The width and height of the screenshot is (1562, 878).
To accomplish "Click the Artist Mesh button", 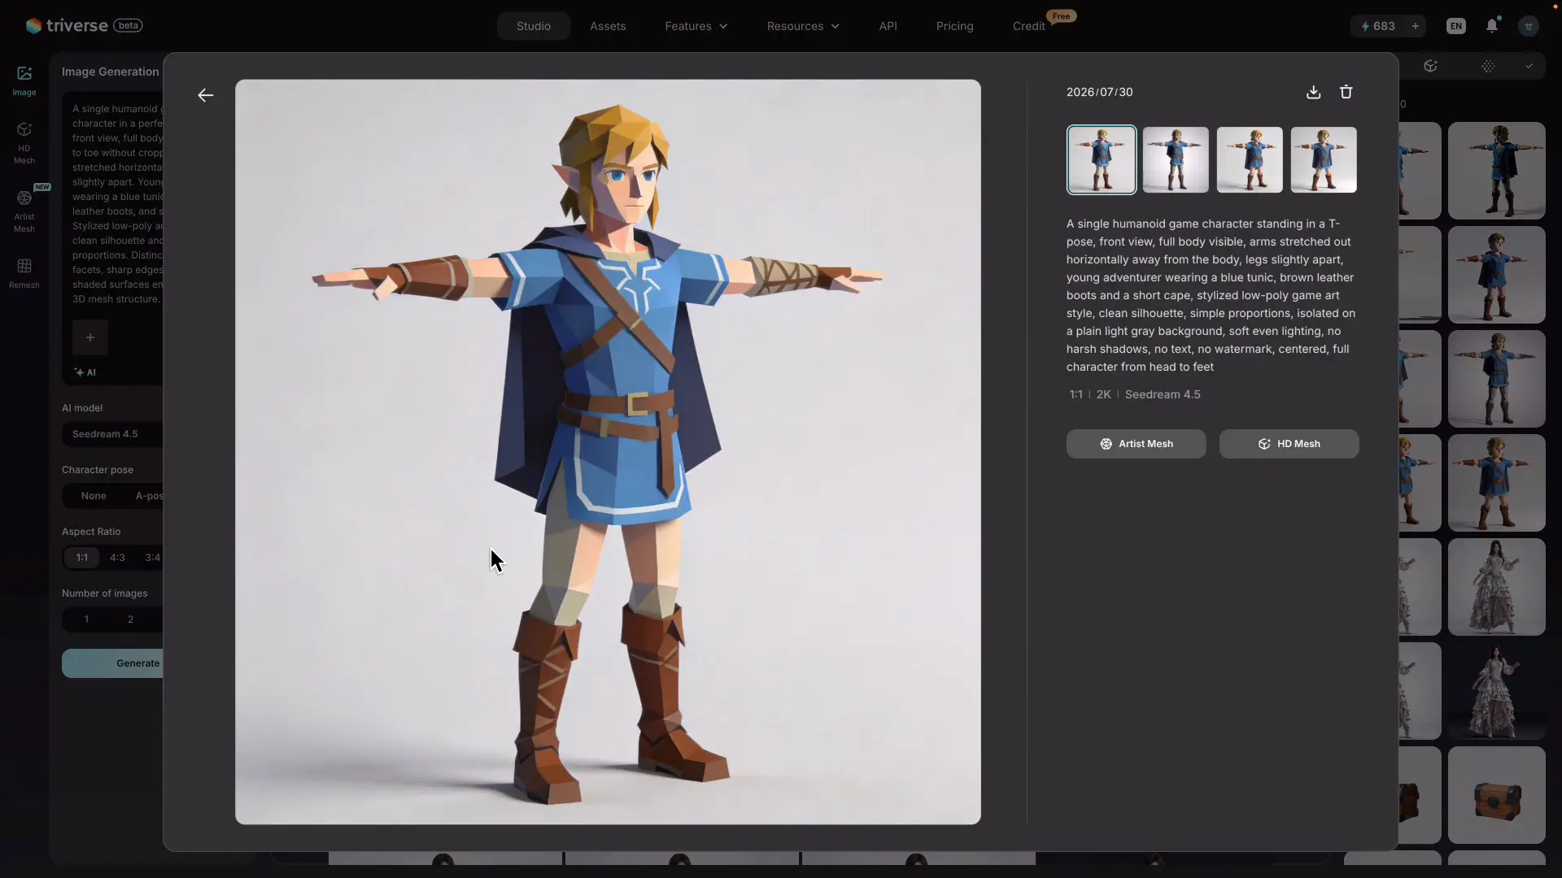I will 1137,444.
